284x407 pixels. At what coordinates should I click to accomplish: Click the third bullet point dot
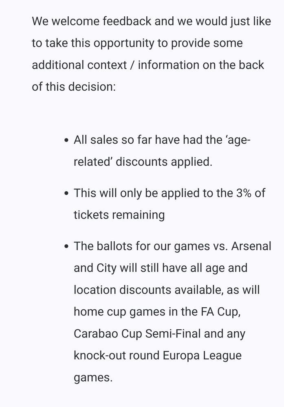[x=66, y=246]
